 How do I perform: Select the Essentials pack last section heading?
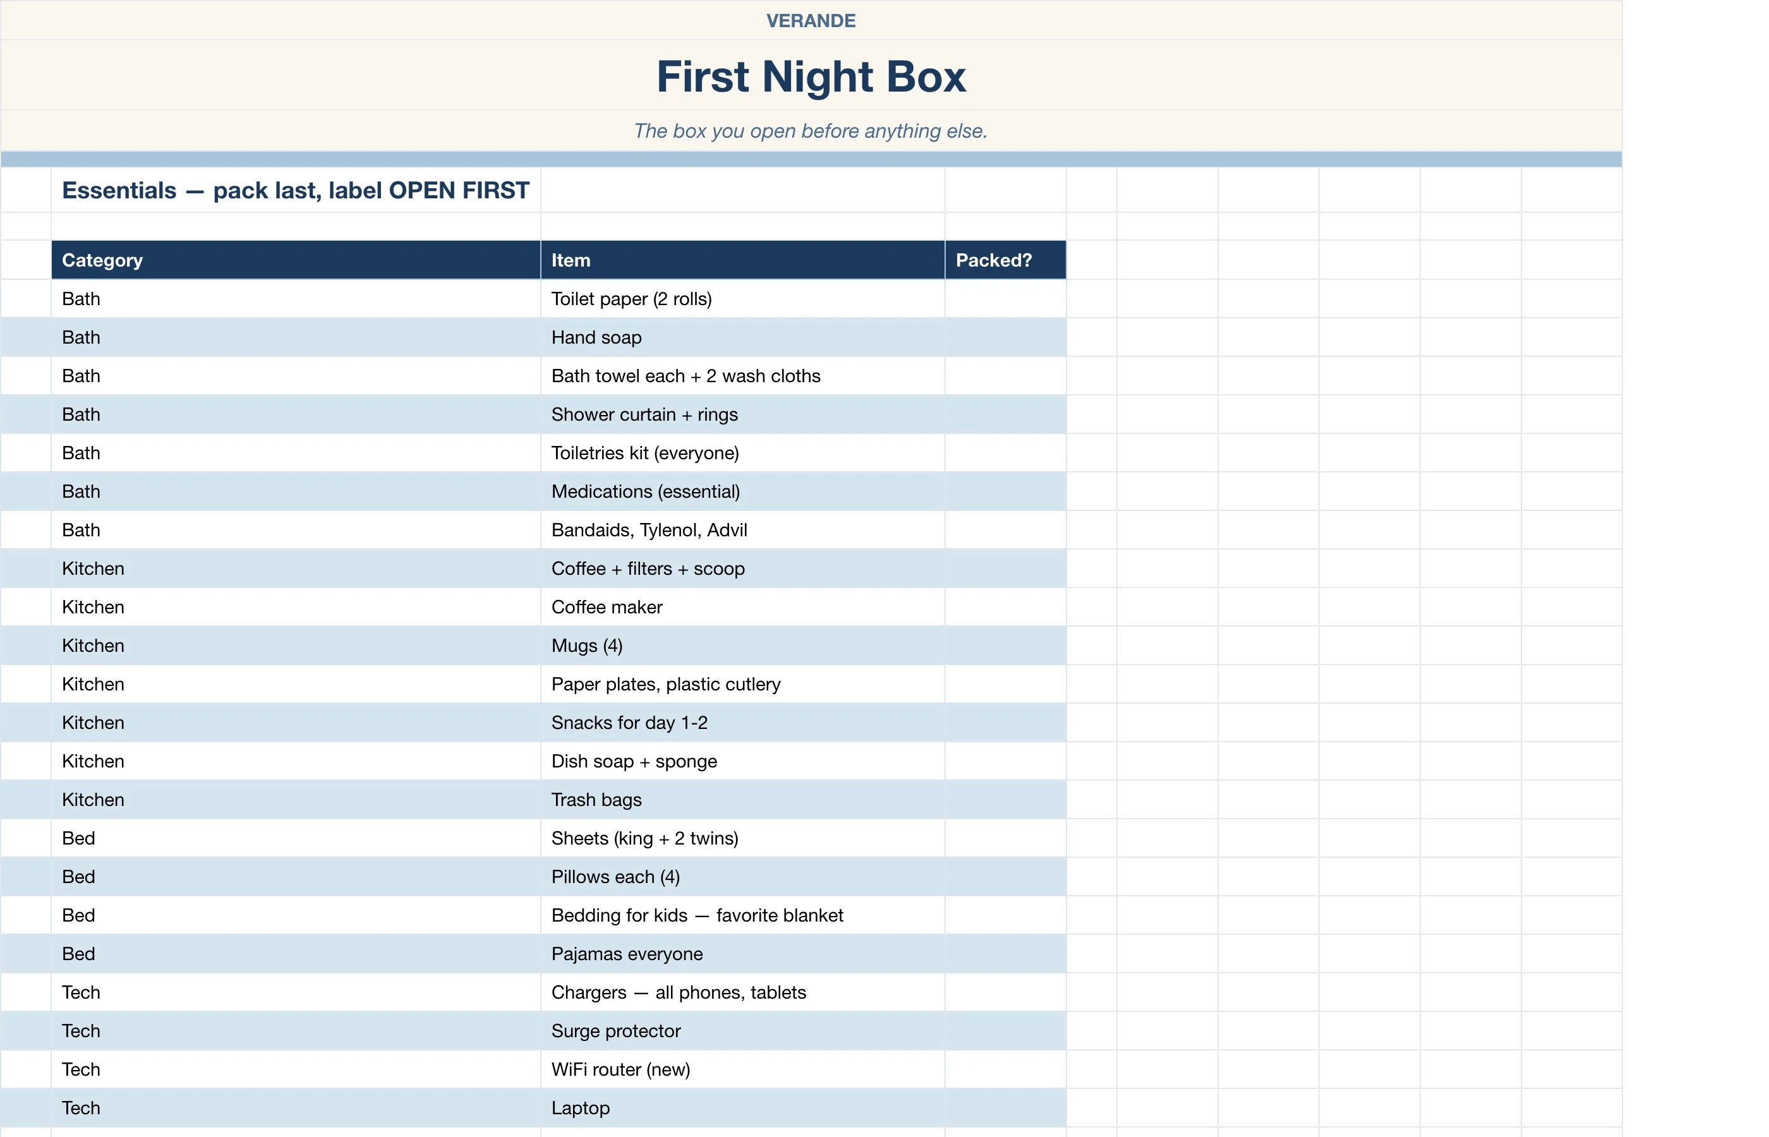(295, 191)
